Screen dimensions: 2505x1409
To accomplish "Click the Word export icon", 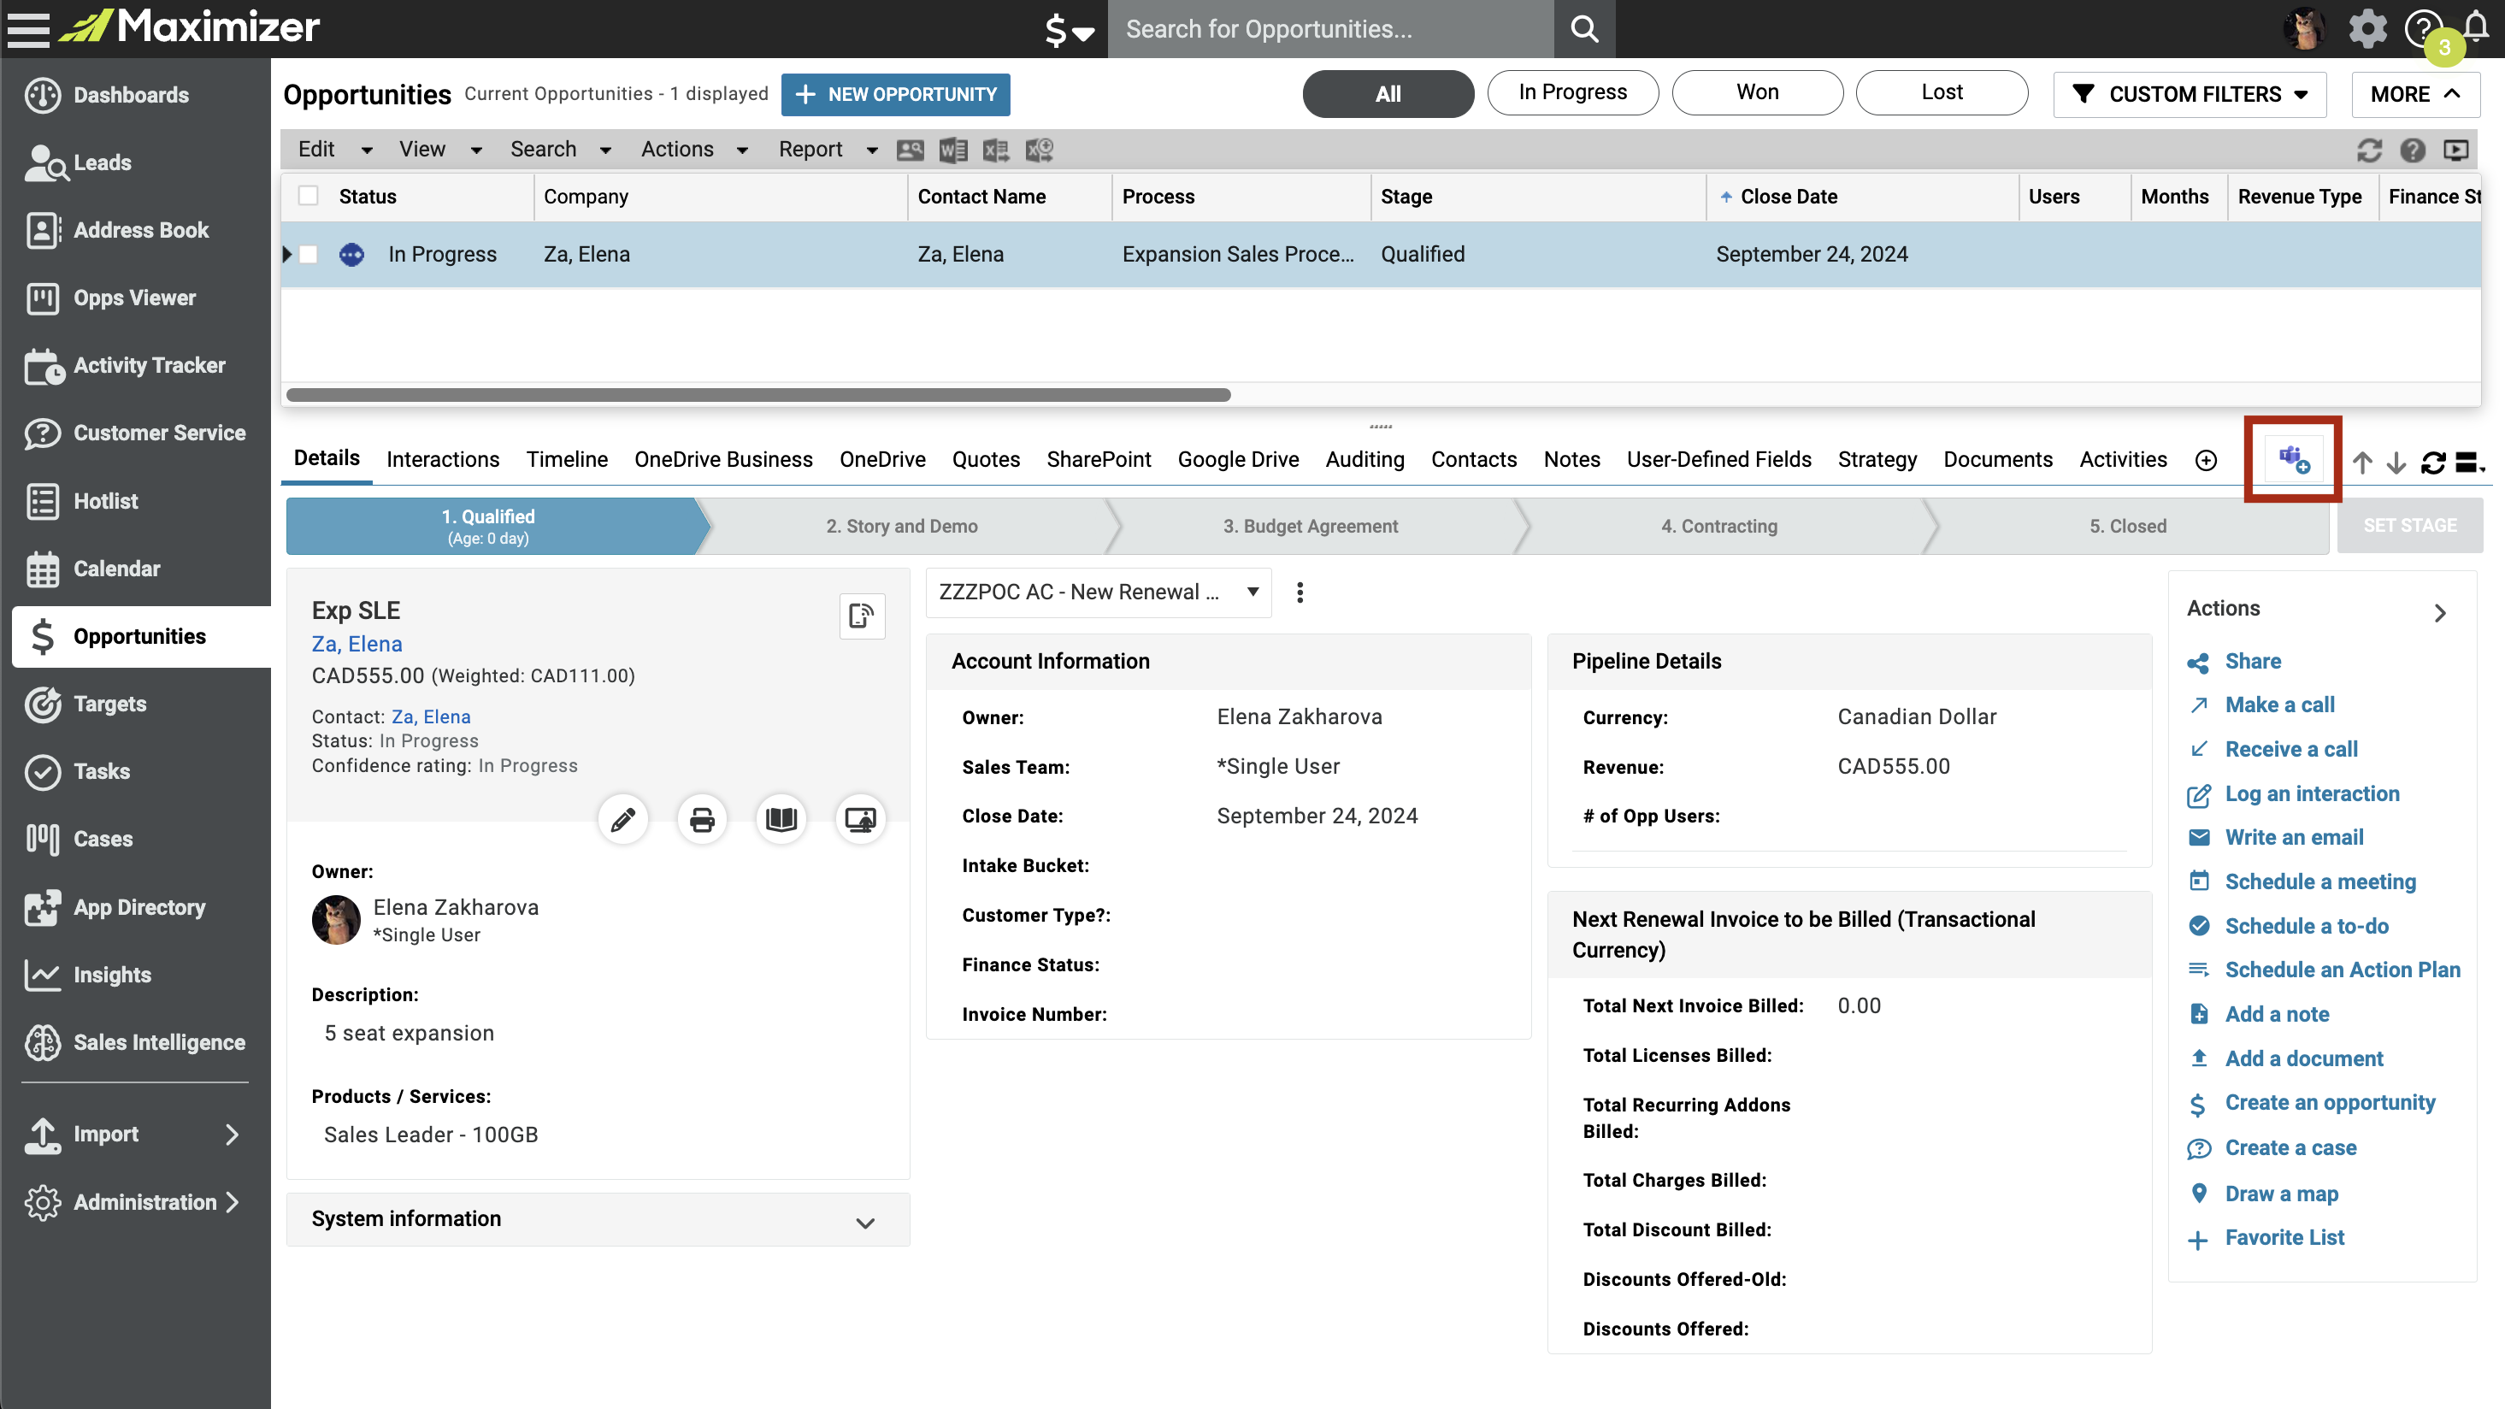I will click(x=952, y=150).
